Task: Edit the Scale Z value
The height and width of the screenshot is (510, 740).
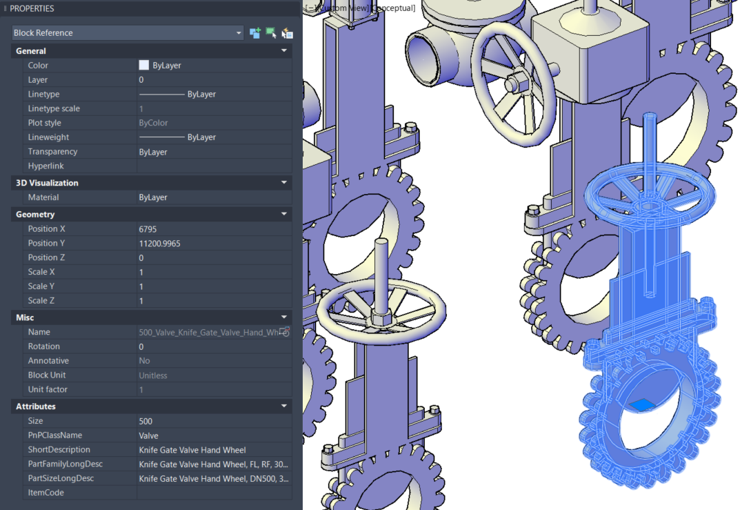Action: click(x=214, y=300)
